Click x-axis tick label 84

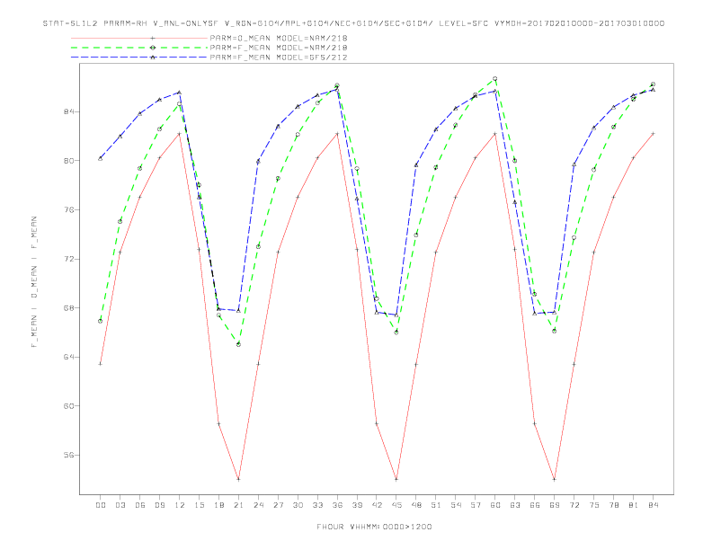(653, 505)
